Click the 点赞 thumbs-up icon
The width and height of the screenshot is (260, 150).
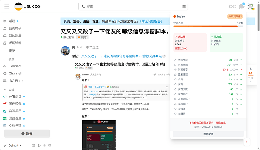pyautogui.click(x=175, y=79)
